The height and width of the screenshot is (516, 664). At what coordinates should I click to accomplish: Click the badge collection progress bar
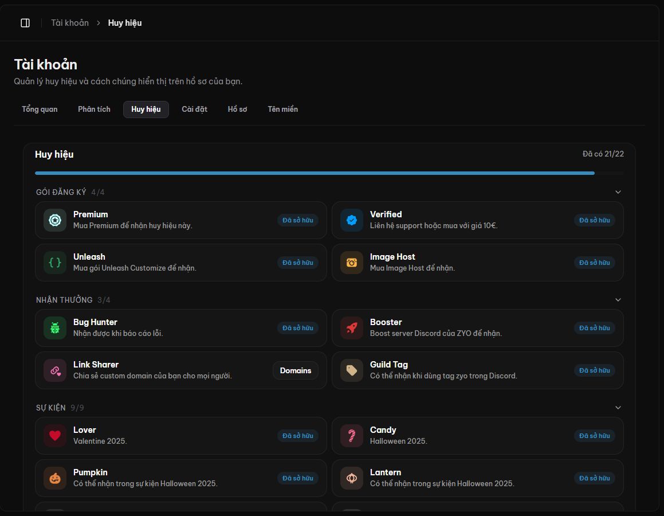[329, 173]
